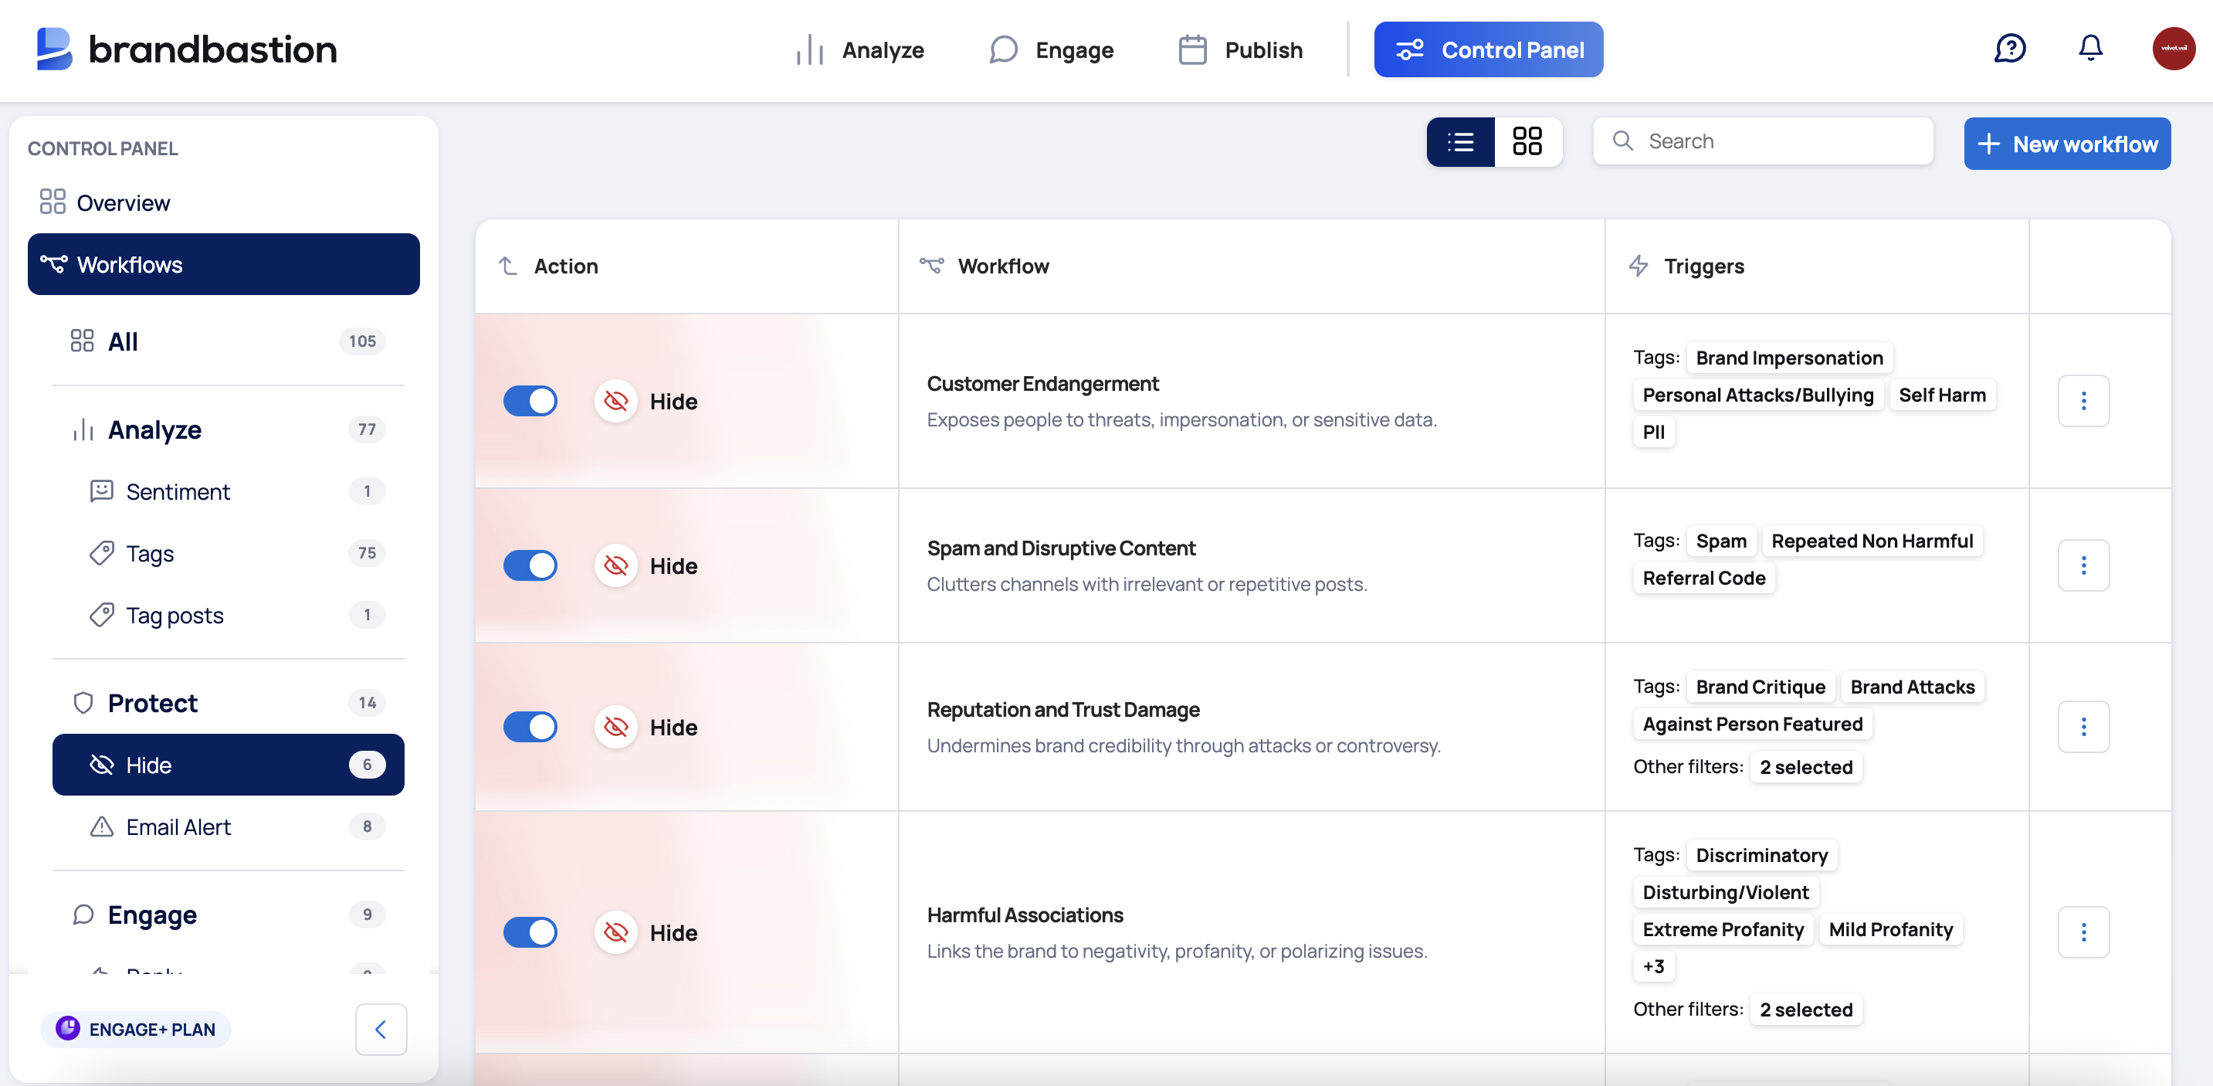Select Email Alert in the sidebar
Viewport: 2213px width, 1086px height.
[x=178, y=826]
